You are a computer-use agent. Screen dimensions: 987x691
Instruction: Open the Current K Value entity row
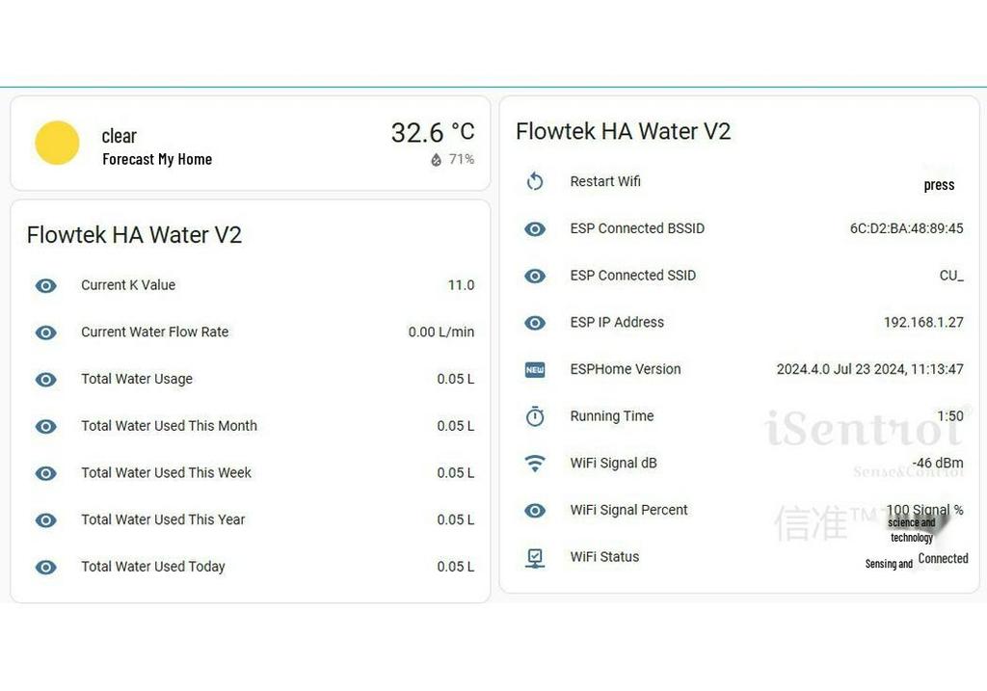251,285
